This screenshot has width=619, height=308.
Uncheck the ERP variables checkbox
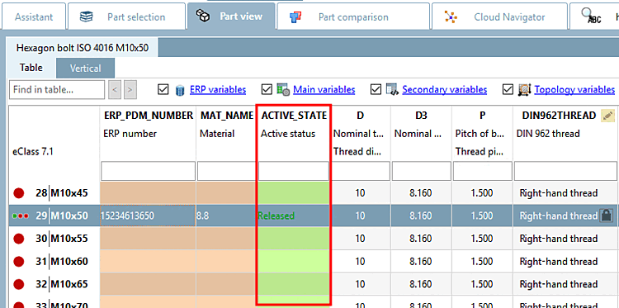[x=163, y=90]
